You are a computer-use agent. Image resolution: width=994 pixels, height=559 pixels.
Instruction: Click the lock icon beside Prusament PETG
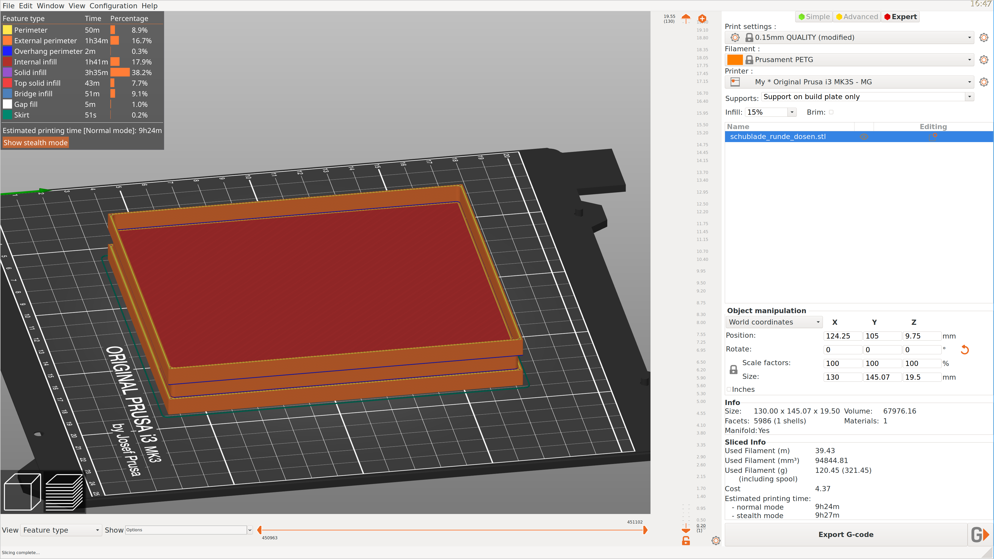point(749,60)
